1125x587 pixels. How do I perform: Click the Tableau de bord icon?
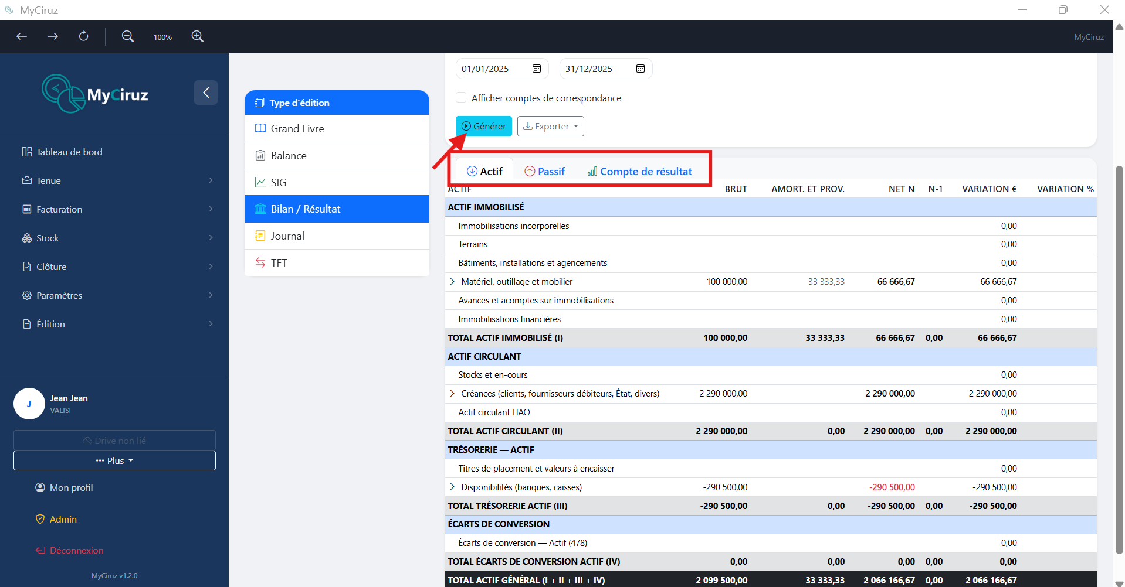27,152
